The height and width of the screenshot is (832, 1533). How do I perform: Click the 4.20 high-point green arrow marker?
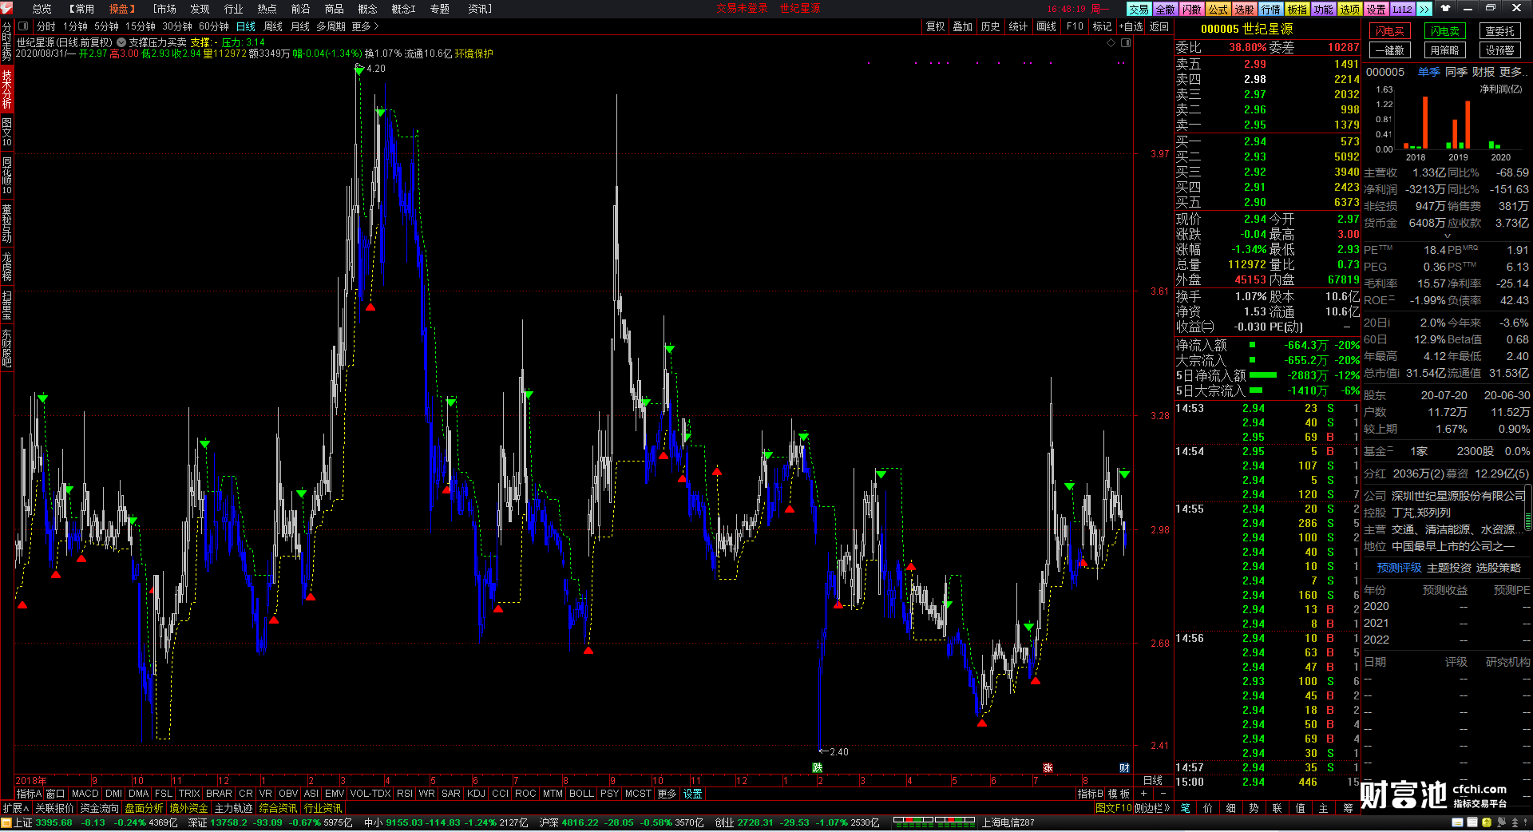click(359, 70)
